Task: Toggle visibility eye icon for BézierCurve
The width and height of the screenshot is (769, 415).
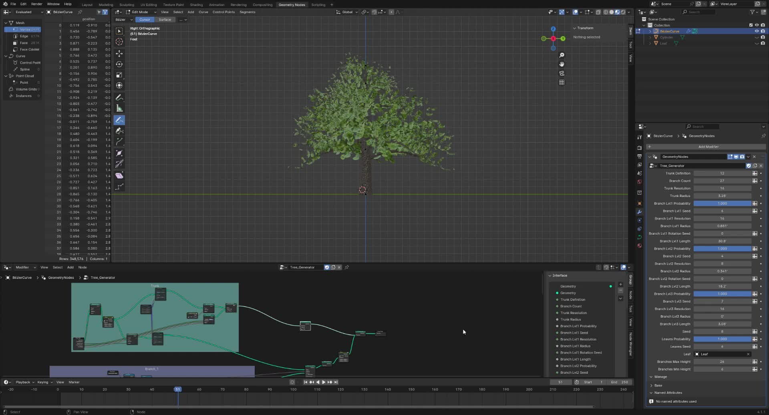Action: (x=757, y=31)
